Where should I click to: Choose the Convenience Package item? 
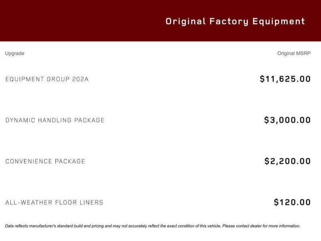click(x=45, y=161)
